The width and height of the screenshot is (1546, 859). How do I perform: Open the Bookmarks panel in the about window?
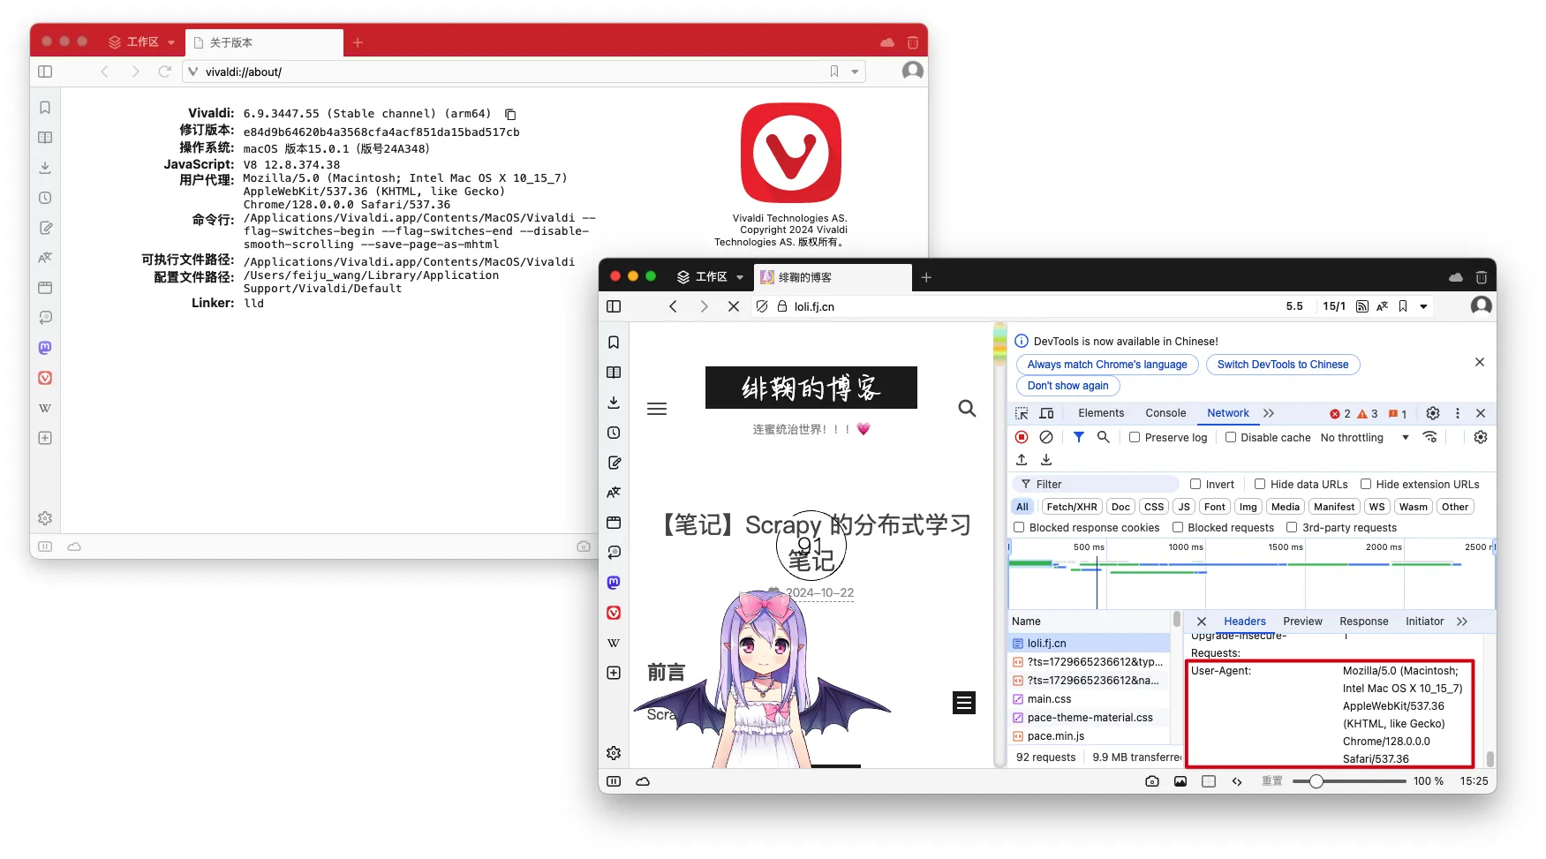(45, 108)
